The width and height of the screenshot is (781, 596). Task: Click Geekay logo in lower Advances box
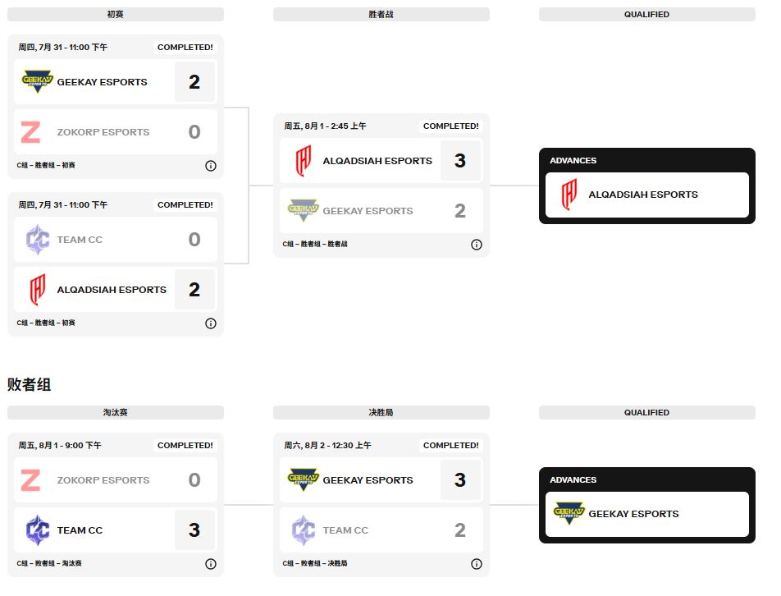pos(569,514)
